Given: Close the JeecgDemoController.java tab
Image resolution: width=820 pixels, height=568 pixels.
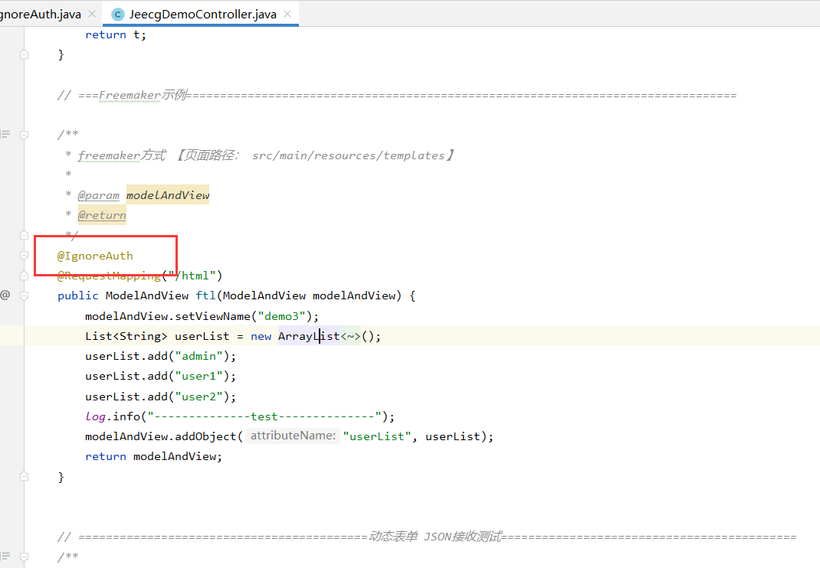Looking at the screenshot, I should pyautogui.click(x=286, y=15).
